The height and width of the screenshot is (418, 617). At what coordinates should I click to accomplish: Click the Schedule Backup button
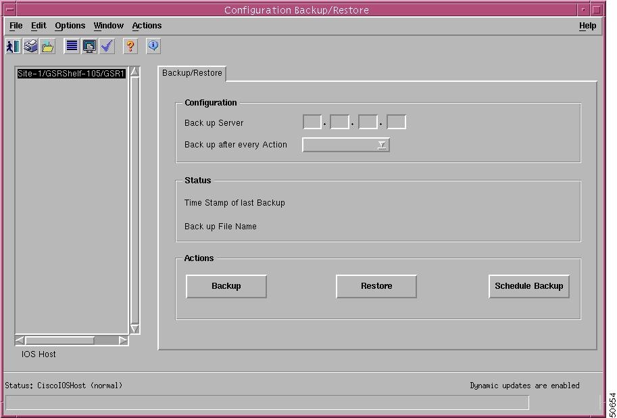point(529,286)
